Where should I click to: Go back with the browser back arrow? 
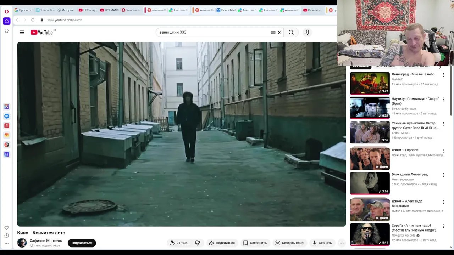pyautogui.click(x=17, y=20)
